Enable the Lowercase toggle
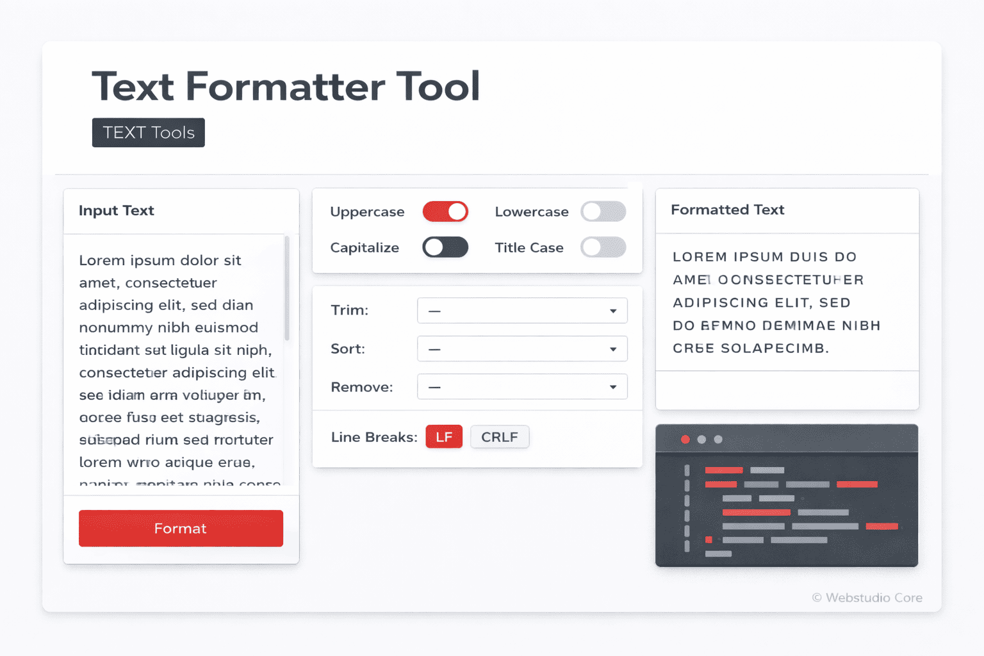The image size is (984, 656). 603,211
